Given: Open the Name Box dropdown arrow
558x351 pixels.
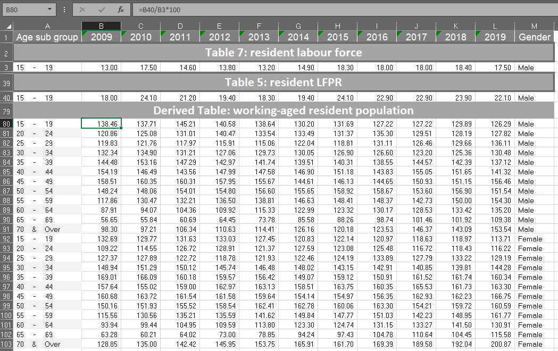Looking at the screenshot, I should 51,10.
